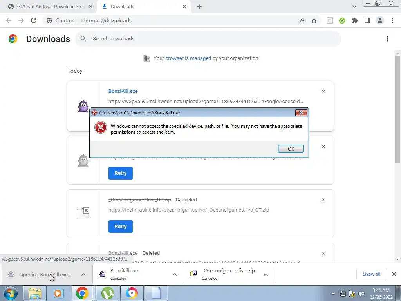Click the volume speaker tray icon
The image size is (401, 301).
(361, 294)
